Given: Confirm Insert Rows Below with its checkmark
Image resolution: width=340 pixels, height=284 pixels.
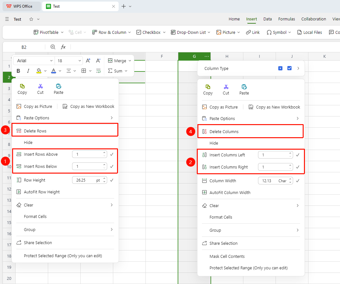Looking at the screenshot, I should (112, 166).
